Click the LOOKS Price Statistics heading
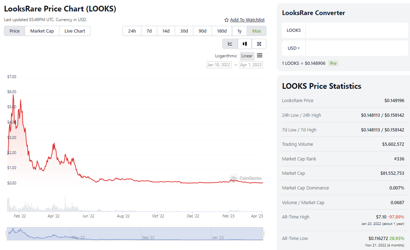 coord(322,86)
